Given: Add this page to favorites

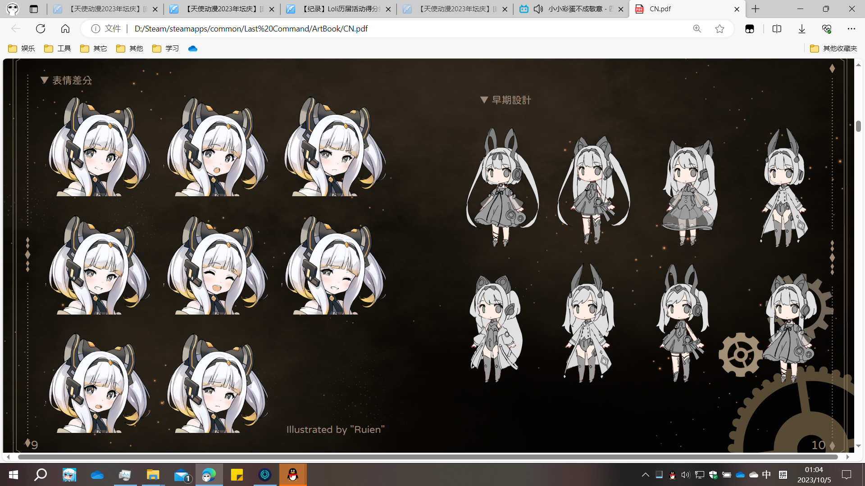Looking at the screenshot, I should pyautogui.click(x=719, y=29).
